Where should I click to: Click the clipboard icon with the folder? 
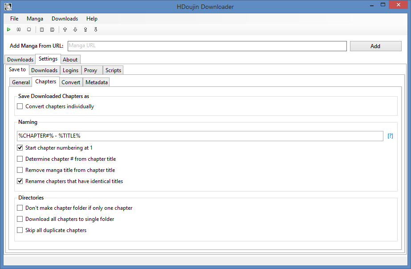(52, 29)
